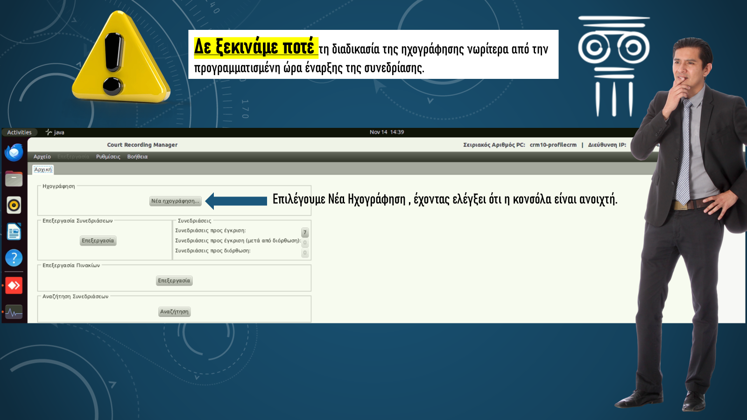Viewport: 747px width, 420px height.
Task: Click the pending approval count 7
Action: click(x=305, y=232)
